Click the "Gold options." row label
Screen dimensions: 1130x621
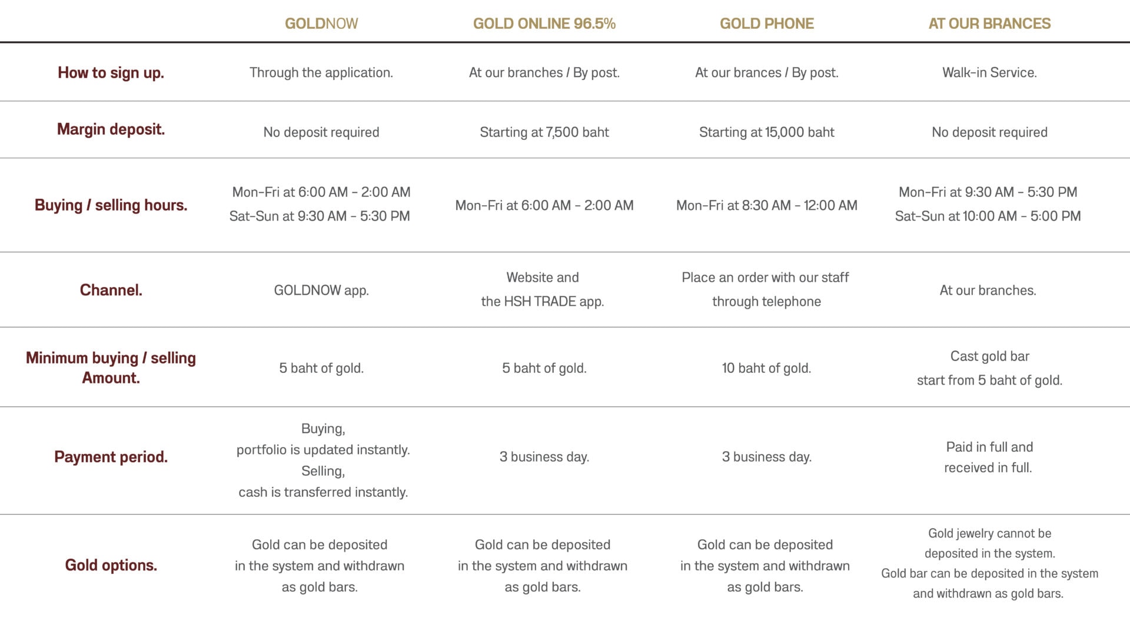pos(111,565)
